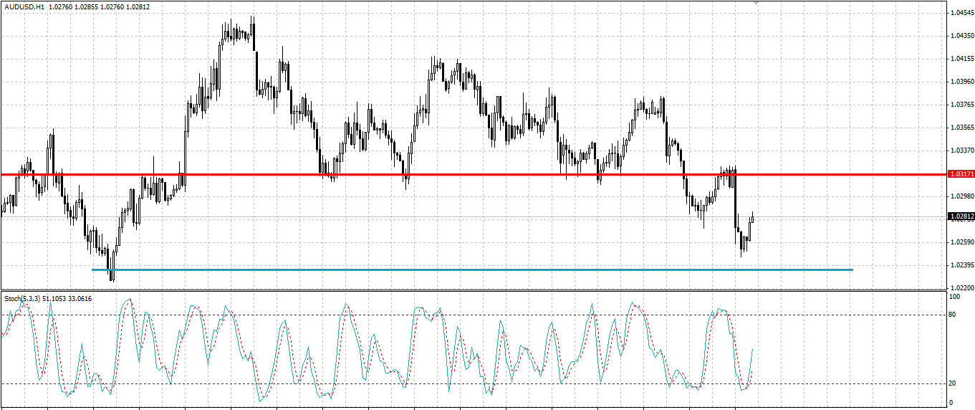The height and width of the screenshot is (410, 975).
Task: Click the red 1.03171 price tag
Action: point(961,173)
